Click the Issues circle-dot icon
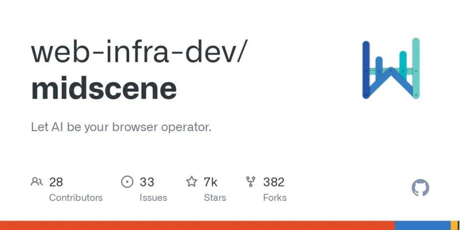 pos(127,182)
